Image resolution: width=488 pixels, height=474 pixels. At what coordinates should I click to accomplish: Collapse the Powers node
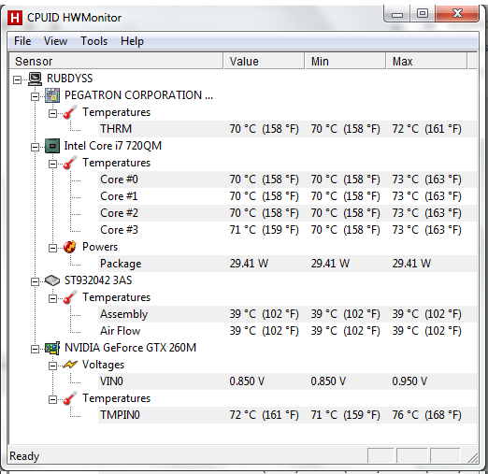52,248
